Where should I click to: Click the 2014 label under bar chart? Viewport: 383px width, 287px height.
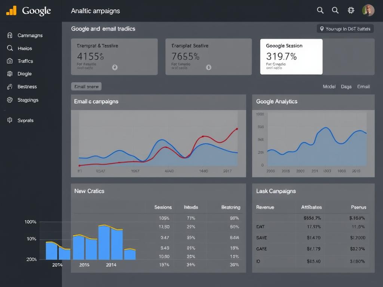pyautogui.click(x=111, y=265)
